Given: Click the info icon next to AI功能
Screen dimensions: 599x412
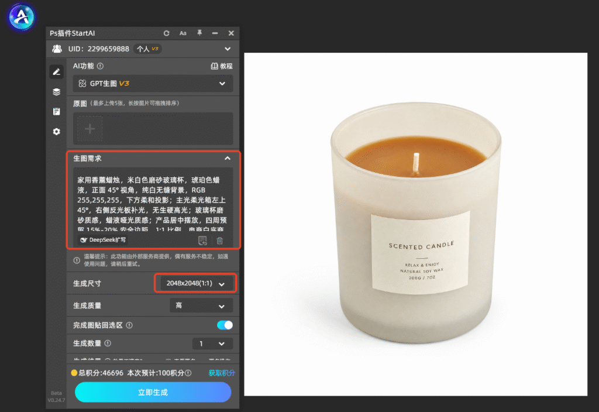Looking at the screenshot, I should coord(100,66).
